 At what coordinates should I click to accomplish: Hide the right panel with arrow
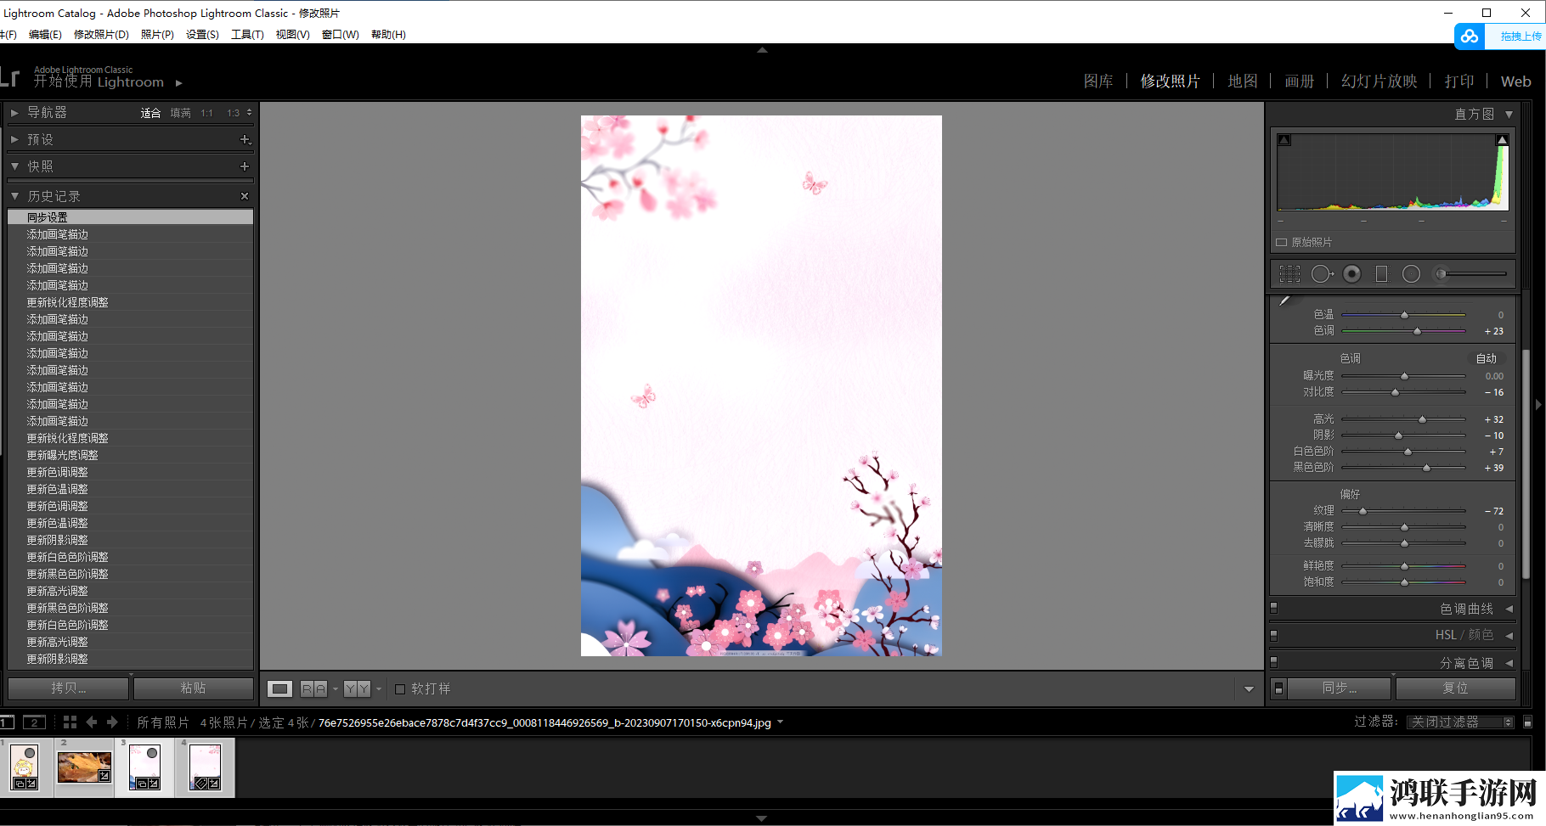(x=1538, y=405)
